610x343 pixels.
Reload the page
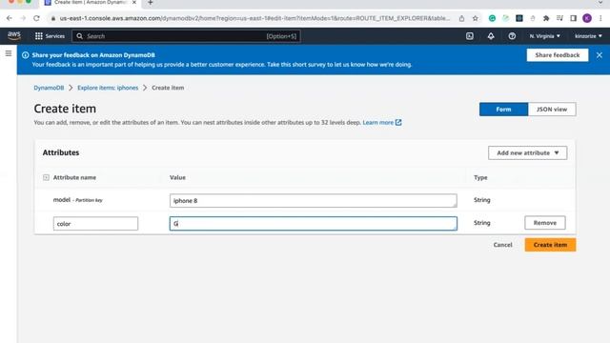pyautogui.click(x=36, y=18)
